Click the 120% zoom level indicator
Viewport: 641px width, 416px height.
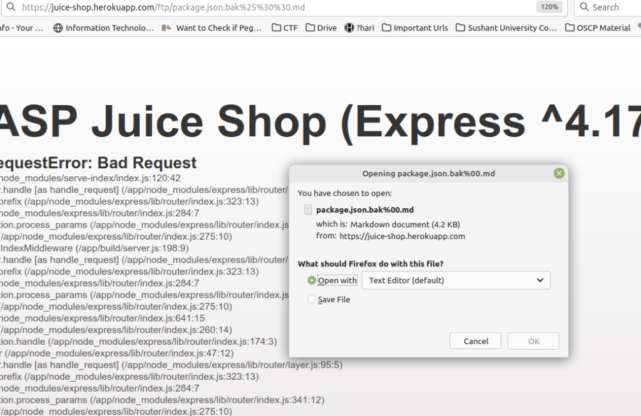[548, 8]
